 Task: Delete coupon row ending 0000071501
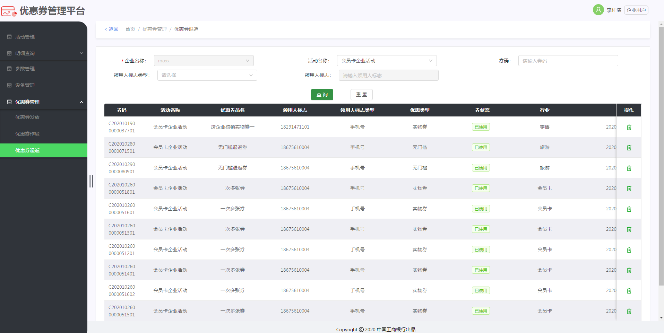tap(629, 148)
